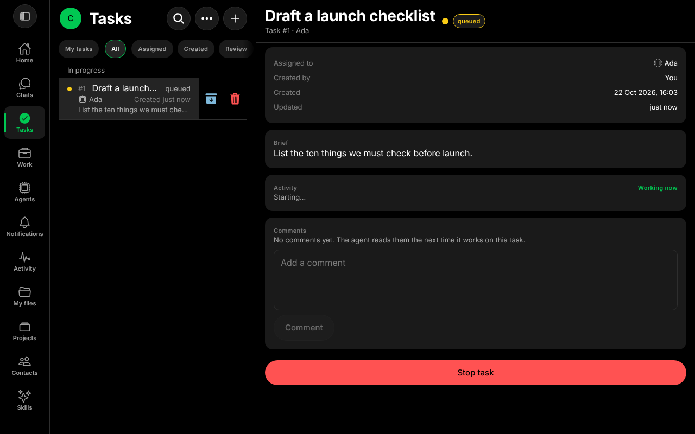
Task: Click the green C avatar
Action: click(x=71, y=18)
